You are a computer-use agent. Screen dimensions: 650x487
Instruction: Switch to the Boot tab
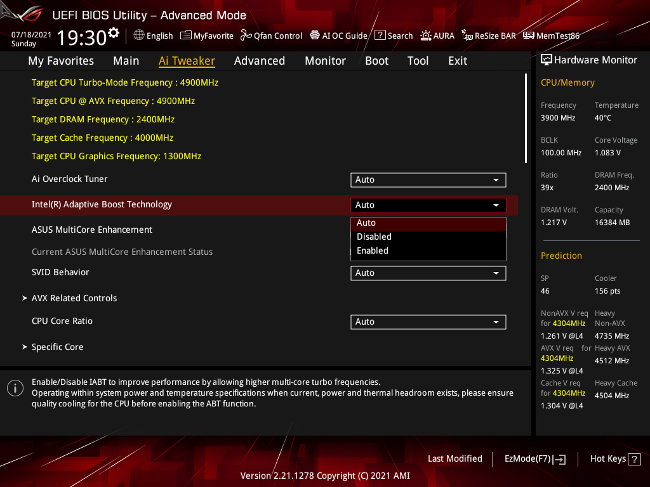(x=376, y=60)
